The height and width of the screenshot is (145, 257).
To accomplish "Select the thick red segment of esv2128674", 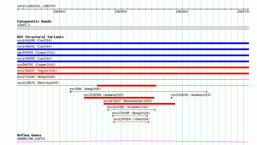I will tap(126, 86).
